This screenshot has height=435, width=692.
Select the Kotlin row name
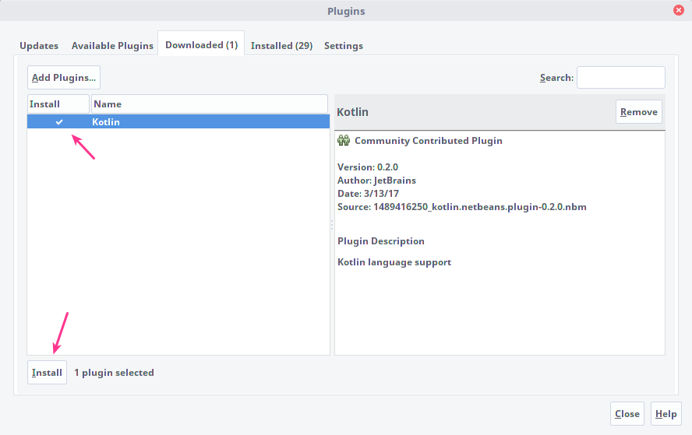coord(106,122)
